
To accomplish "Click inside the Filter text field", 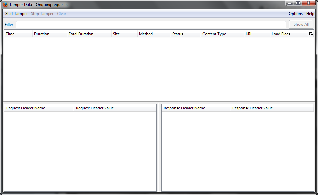I will 151,25.
